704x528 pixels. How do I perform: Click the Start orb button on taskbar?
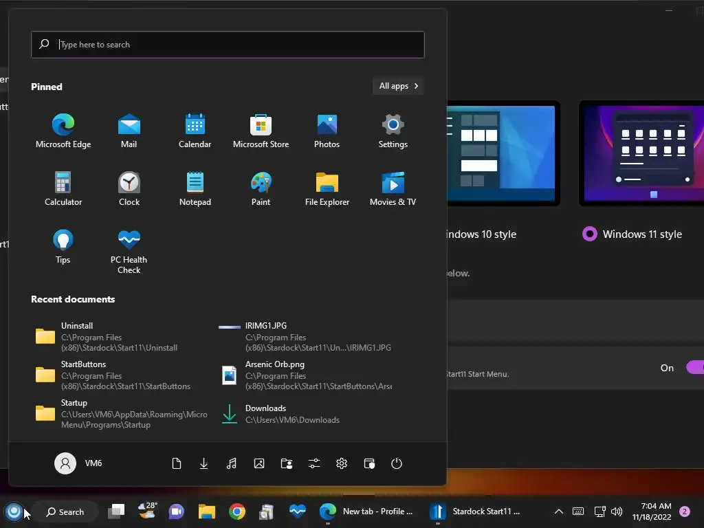click(14, 511)
